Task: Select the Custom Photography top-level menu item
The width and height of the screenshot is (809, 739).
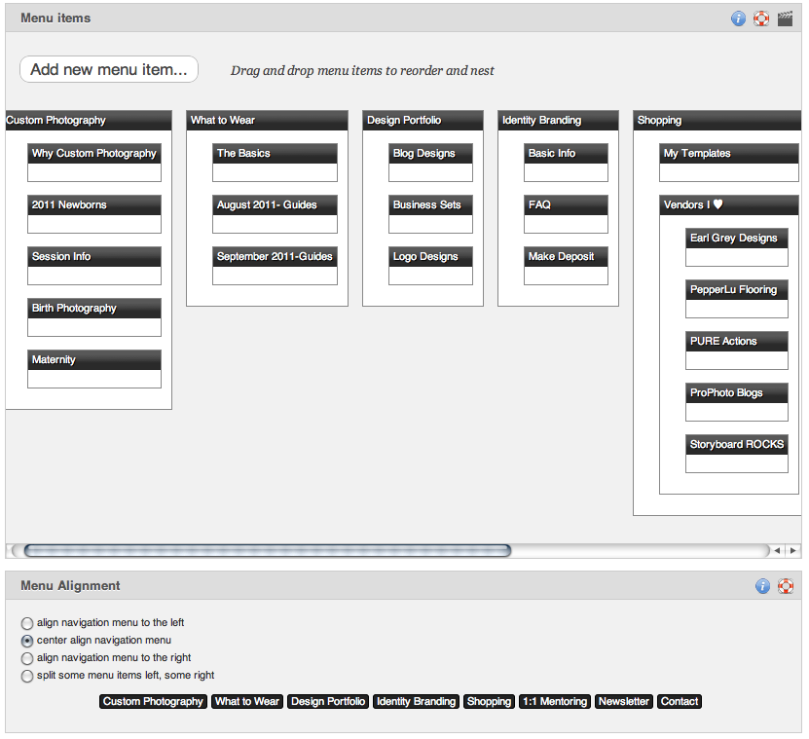Action: pyautogui.click(x=89, y=120)
